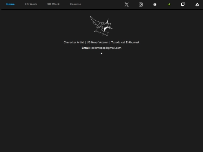Open the 2D Work page

pyautogui.click(x=31, y=4)
